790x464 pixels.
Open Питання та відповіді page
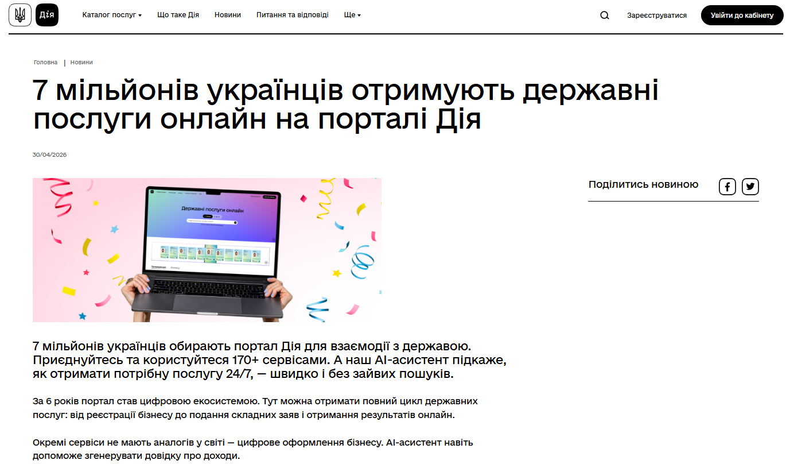pos(293,15)
